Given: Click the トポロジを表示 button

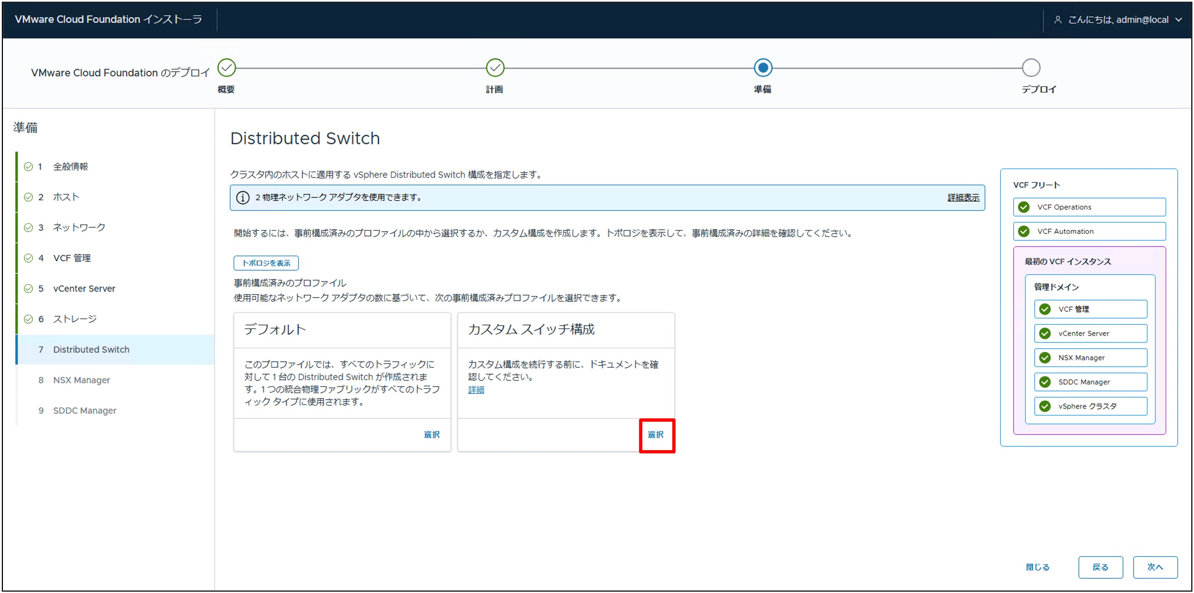Looking at the screenshot, I should (266, 263).
